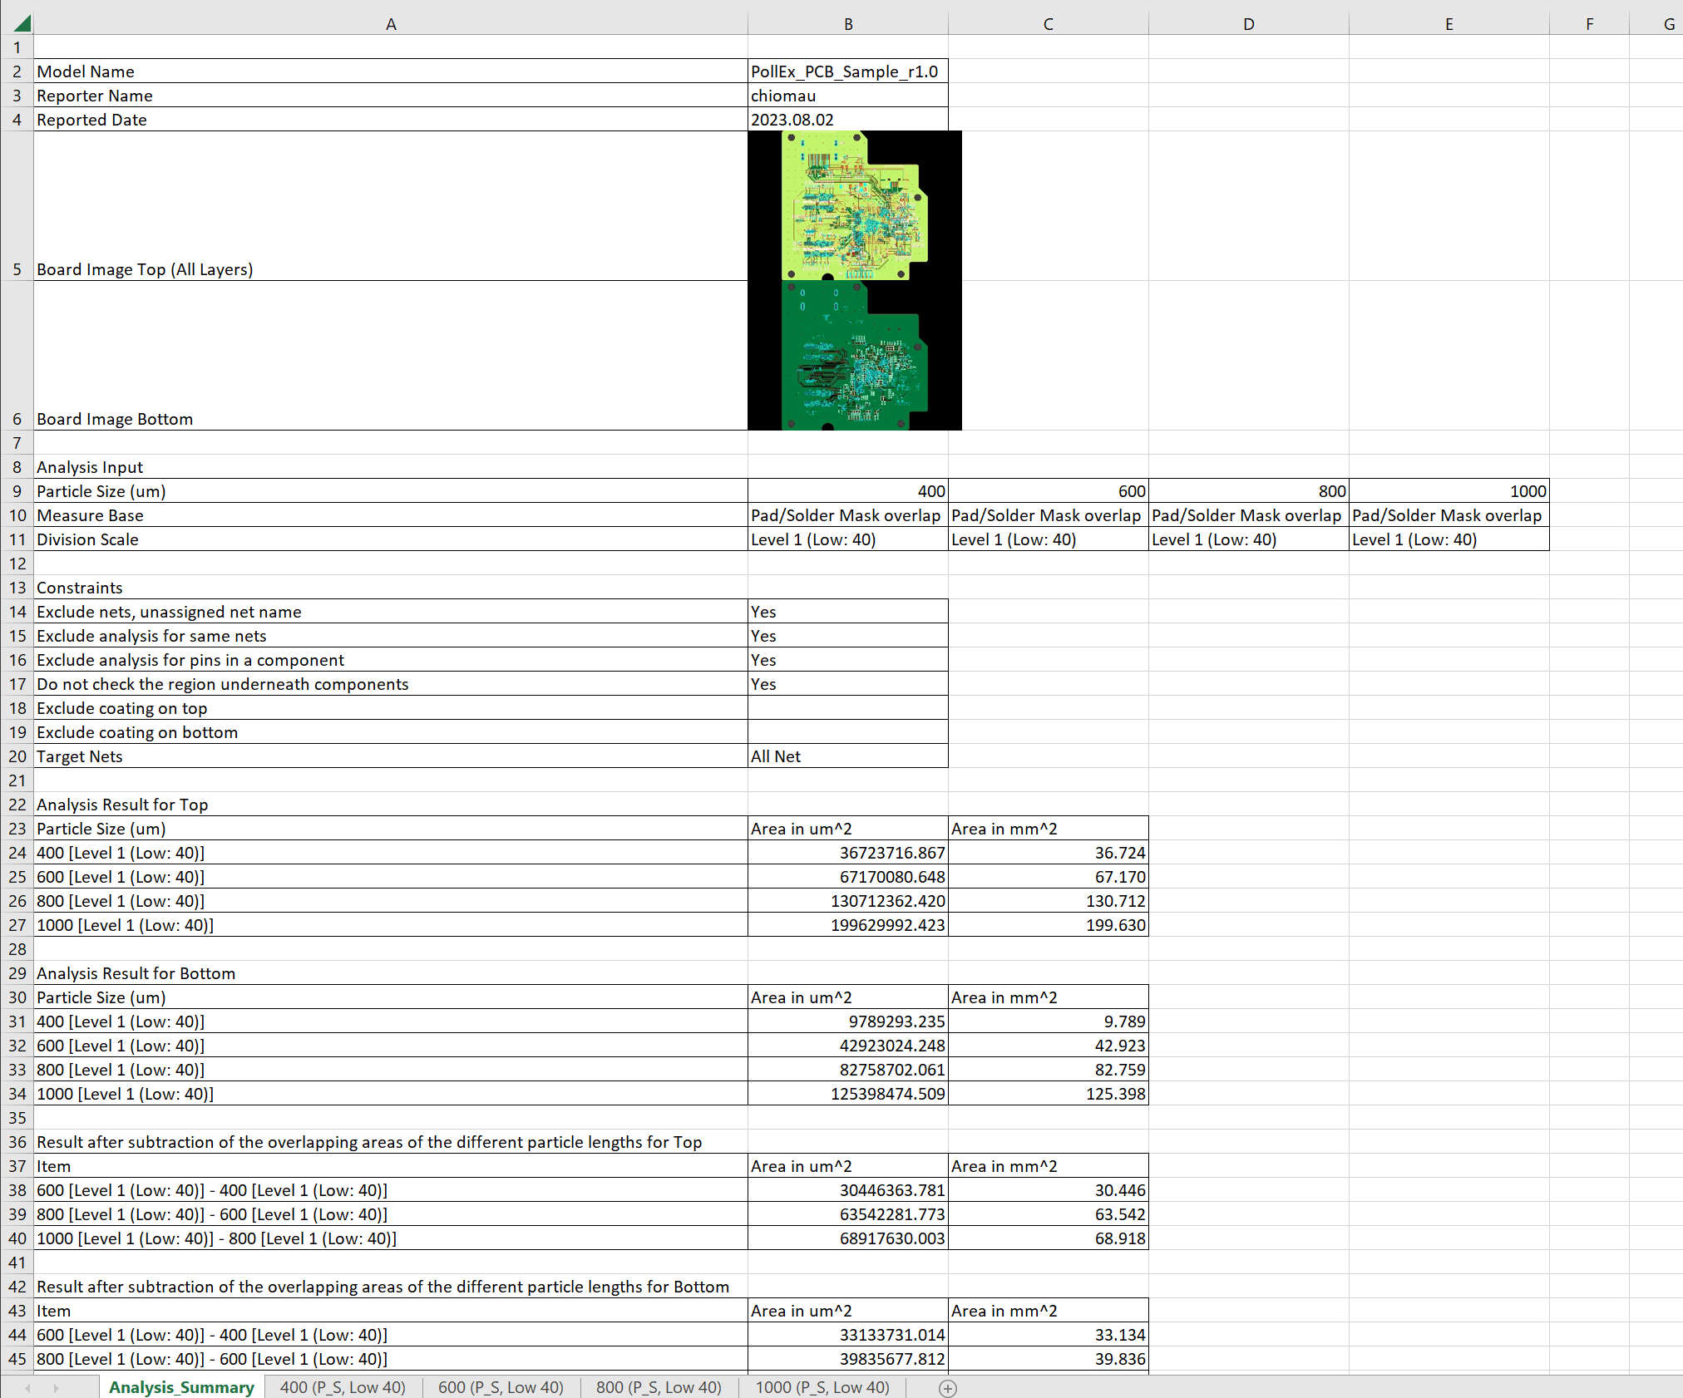Click the next sheet navigation arrow
This screenshot has width=1683, height=1398.
(x=56, y=1388)
